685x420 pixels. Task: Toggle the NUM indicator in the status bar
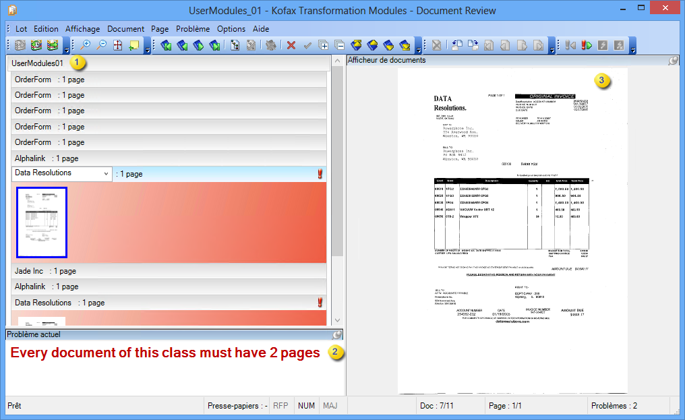(x=307, y=405)
